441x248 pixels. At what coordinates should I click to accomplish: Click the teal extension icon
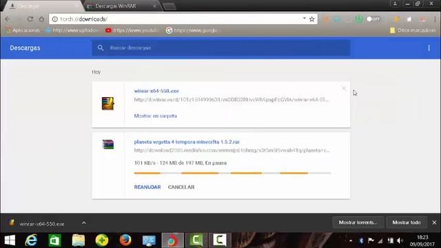pyautogui.click(x=337, y=19)
